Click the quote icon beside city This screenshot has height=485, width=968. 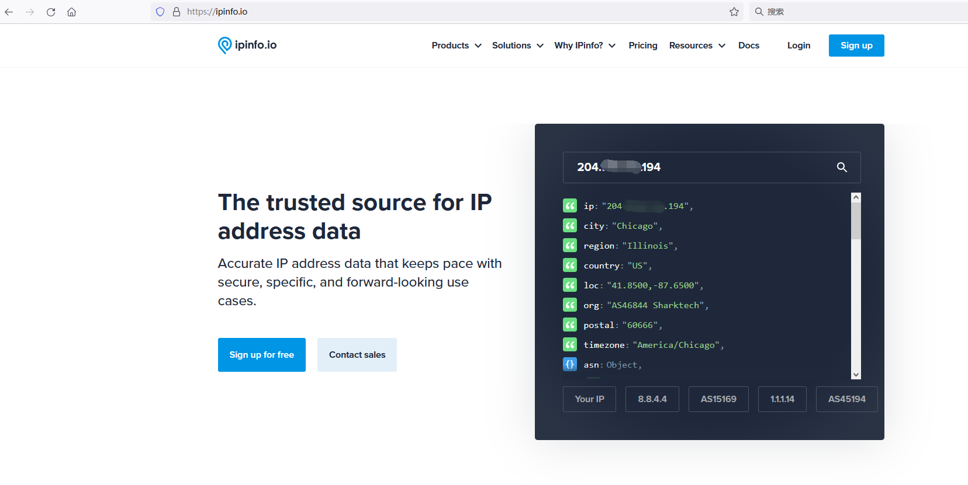tap(570, 225)
